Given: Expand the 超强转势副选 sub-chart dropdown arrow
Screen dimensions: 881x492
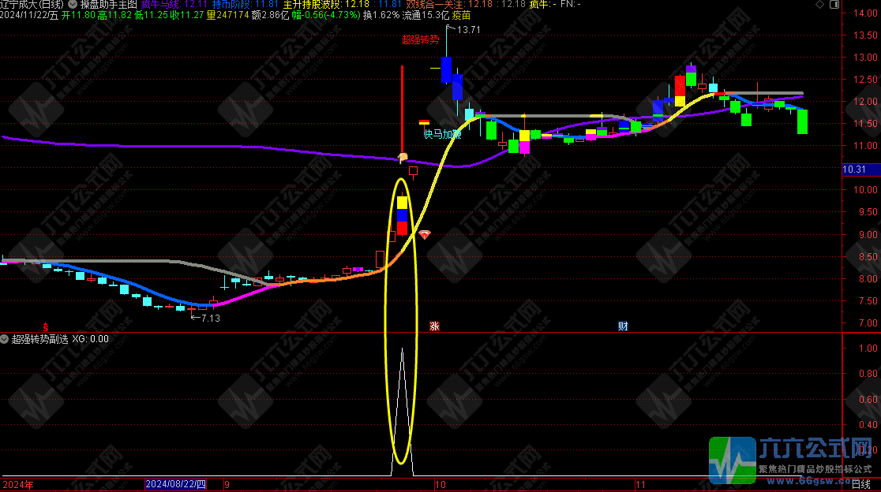Looking at the screenshot, I should click(5, 338).
